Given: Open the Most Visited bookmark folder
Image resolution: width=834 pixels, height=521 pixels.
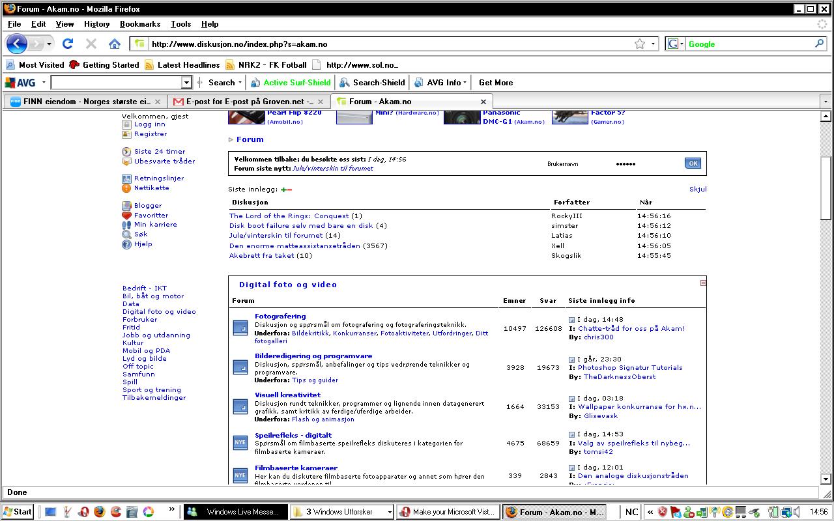Looking at the screenshot, I should pyautogui.click(x=35, y=65).
